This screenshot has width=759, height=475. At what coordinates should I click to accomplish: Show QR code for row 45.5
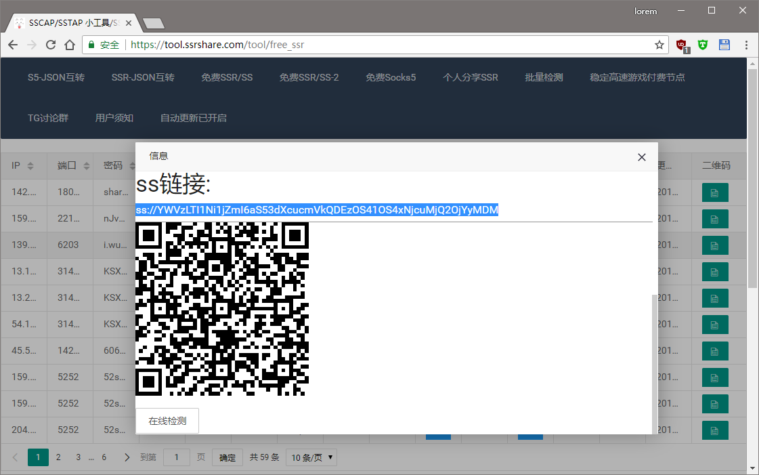tap(715, 351)
